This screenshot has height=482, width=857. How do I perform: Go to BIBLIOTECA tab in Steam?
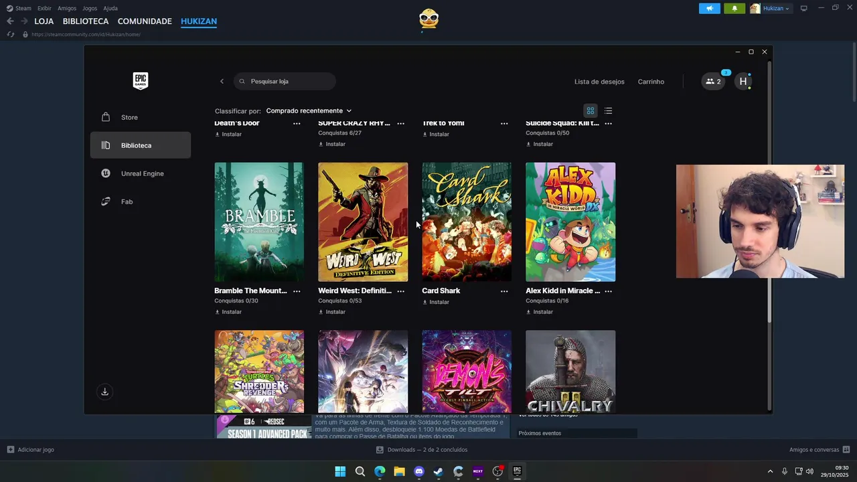point(86,21)
